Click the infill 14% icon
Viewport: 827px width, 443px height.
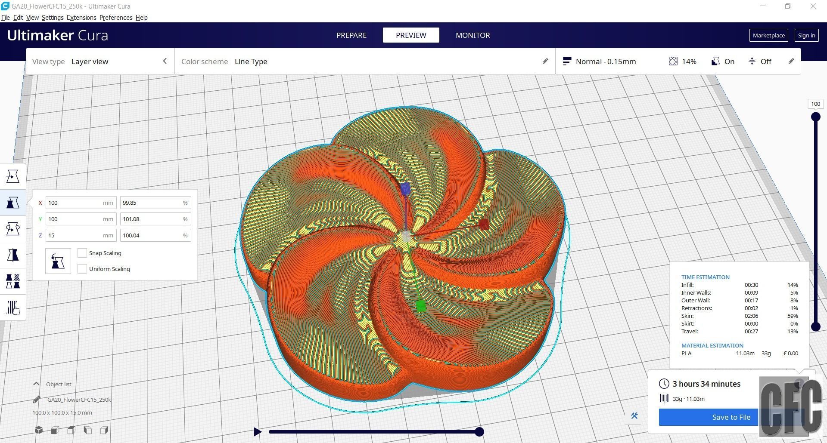click(673, 62)
